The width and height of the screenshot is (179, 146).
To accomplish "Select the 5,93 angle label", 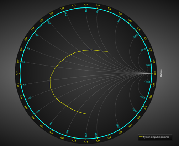I will coord(151,97).
